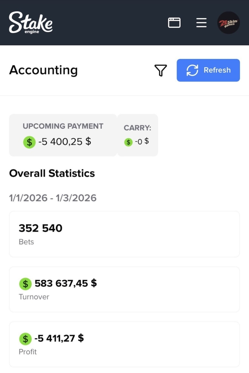The image size is (249, 373).
Task: Click the Refresh button
Action: pos(208,70)
